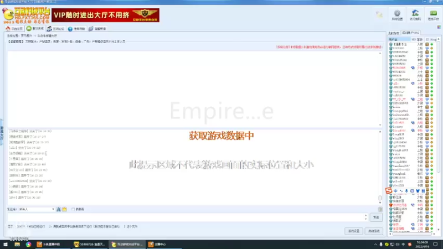
Task: Open the game settings button at bottom right
Action: point(354,231)
